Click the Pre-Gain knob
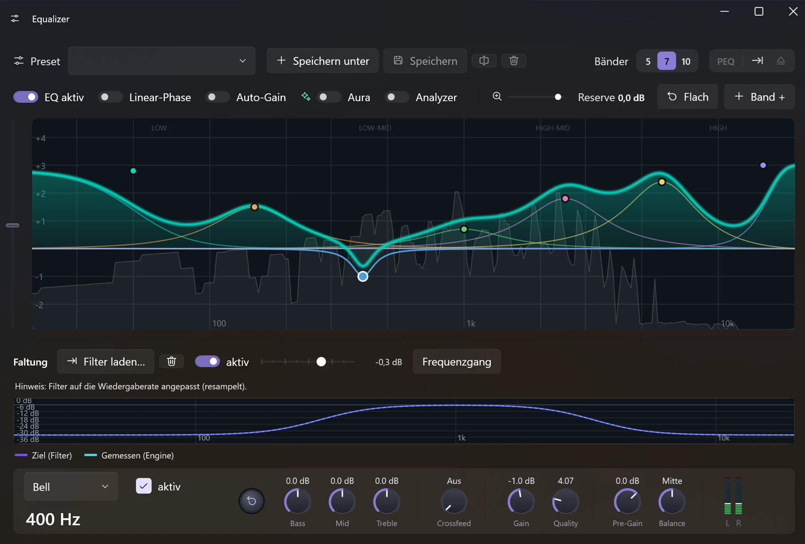This screenshot has width=805, height=544. pyautogui.click(x=627, y=501)
